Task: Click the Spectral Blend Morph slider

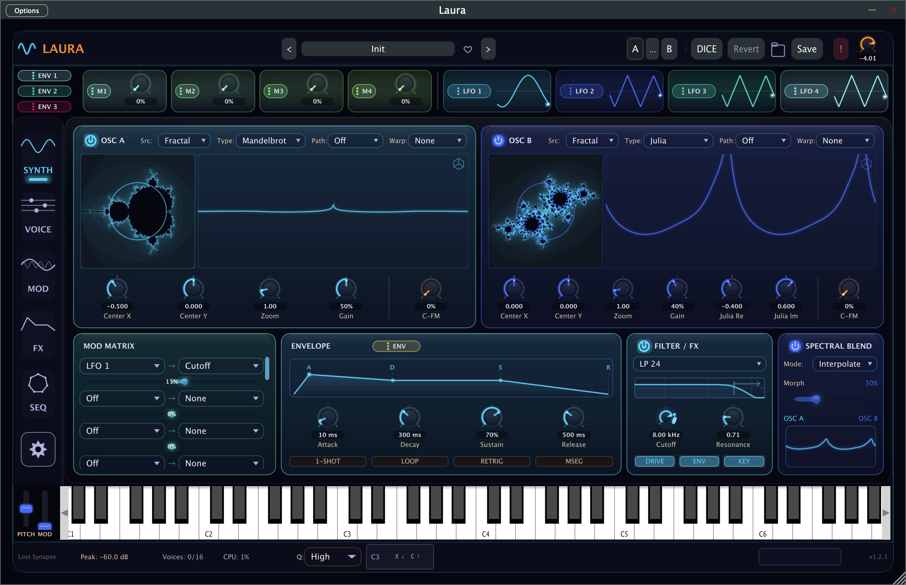Action: tap(830, 399)
